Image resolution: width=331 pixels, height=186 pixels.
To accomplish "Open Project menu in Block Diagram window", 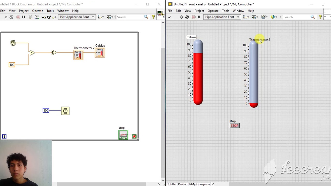I will [x=24, y=11].
